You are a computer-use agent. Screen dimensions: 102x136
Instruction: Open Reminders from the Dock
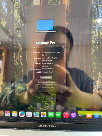click(x=29, y=114)
